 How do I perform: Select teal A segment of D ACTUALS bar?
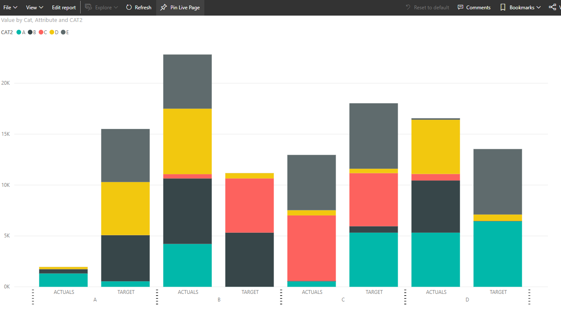coord(436,260)
